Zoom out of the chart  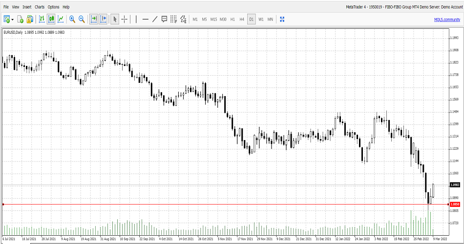tap(82, 19)
